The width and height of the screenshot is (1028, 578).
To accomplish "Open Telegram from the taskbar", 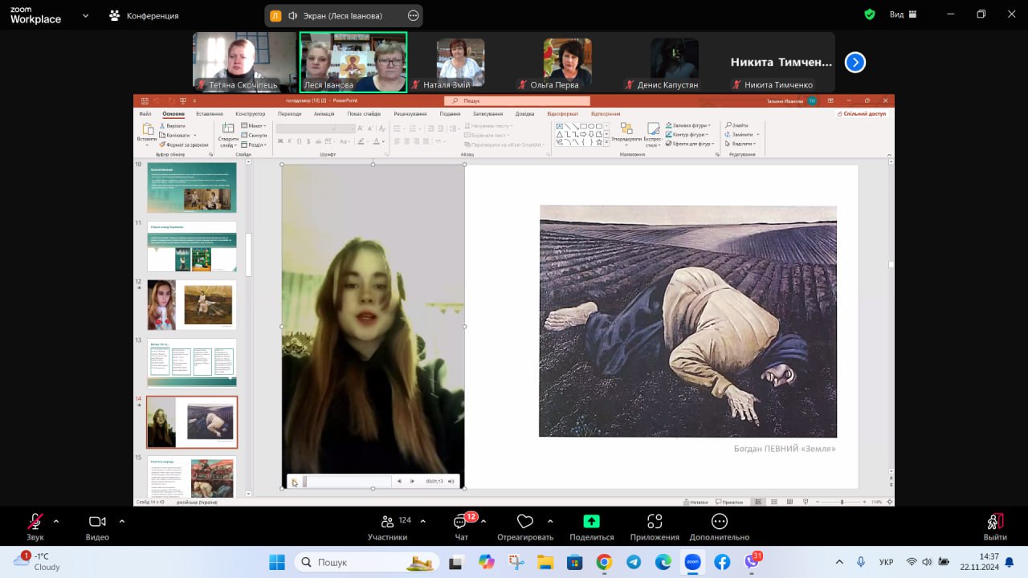I will coord(634,562).
